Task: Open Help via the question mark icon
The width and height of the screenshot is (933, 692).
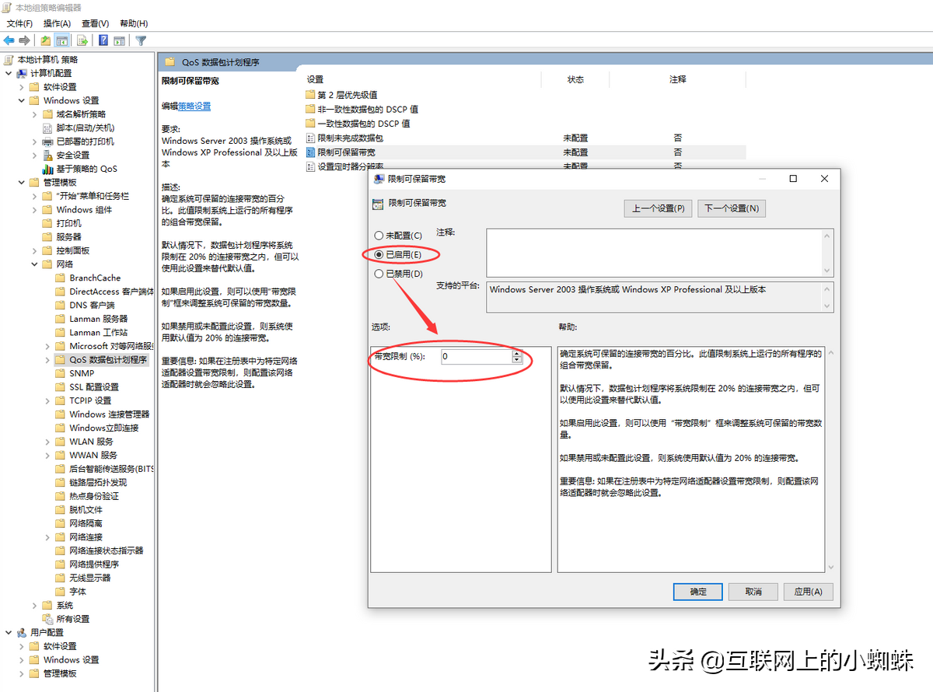Action: point(103,40)
